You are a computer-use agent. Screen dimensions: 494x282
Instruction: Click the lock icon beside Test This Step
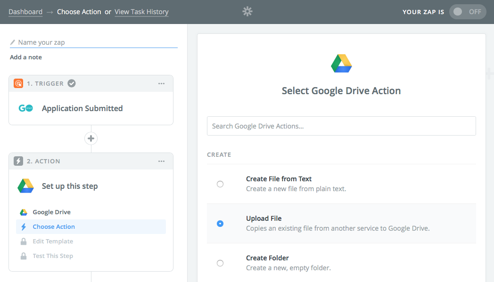[24, 256]
